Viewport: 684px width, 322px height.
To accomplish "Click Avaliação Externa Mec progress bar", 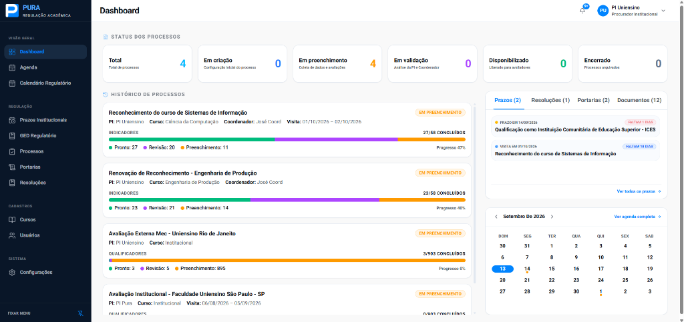I will (x=287, y=261).
